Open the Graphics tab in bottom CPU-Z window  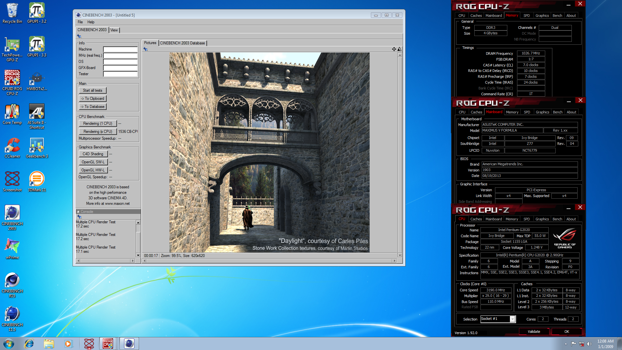[x=542, y=219]
